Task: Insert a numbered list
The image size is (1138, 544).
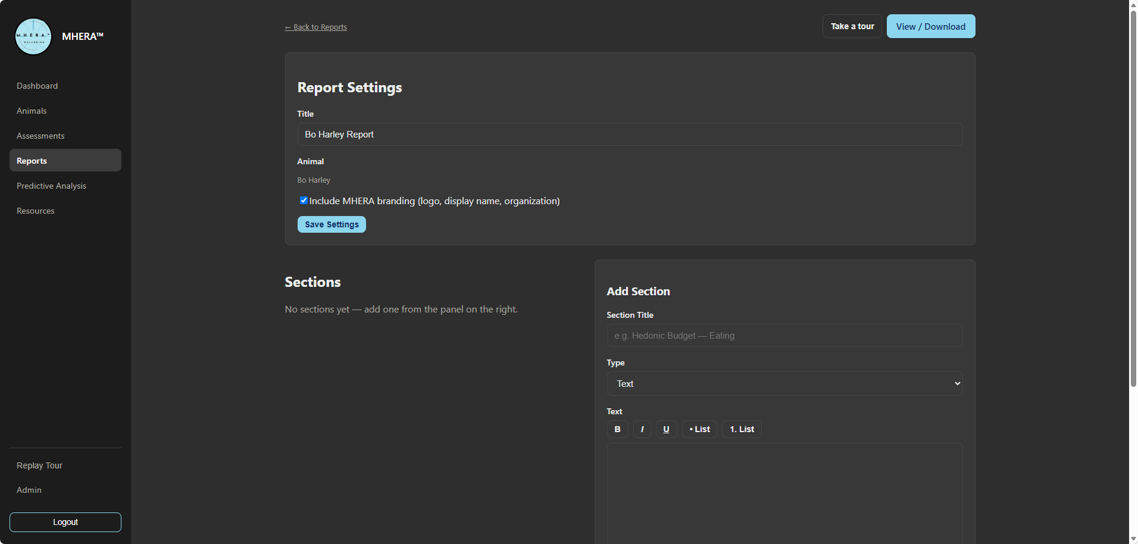Action: pyautogui.click(x=742, y=429)
